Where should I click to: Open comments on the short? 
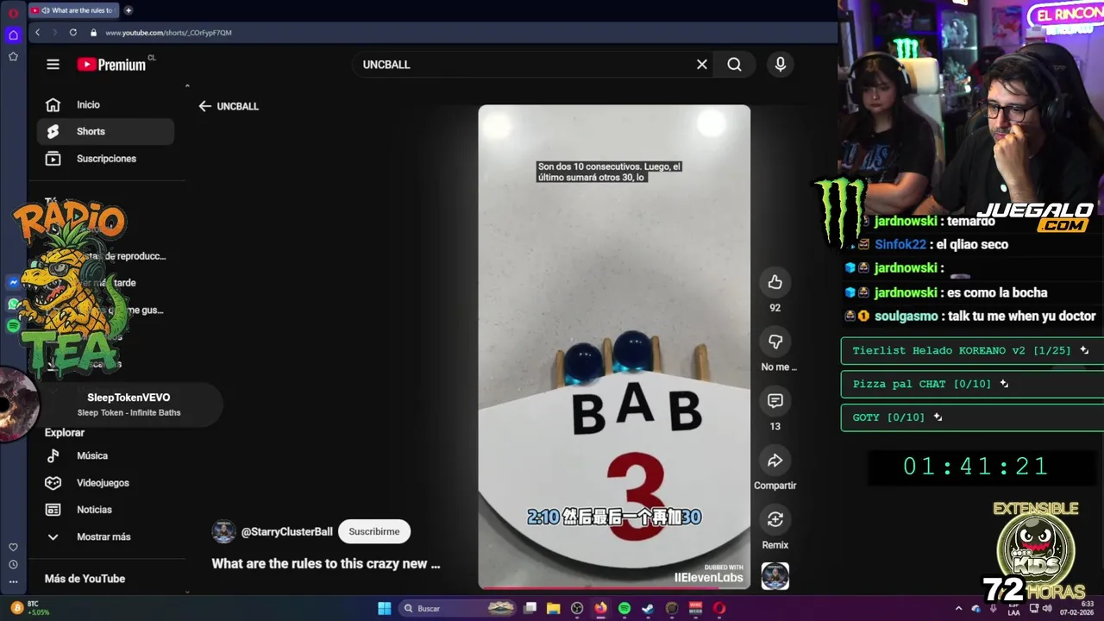775,401
